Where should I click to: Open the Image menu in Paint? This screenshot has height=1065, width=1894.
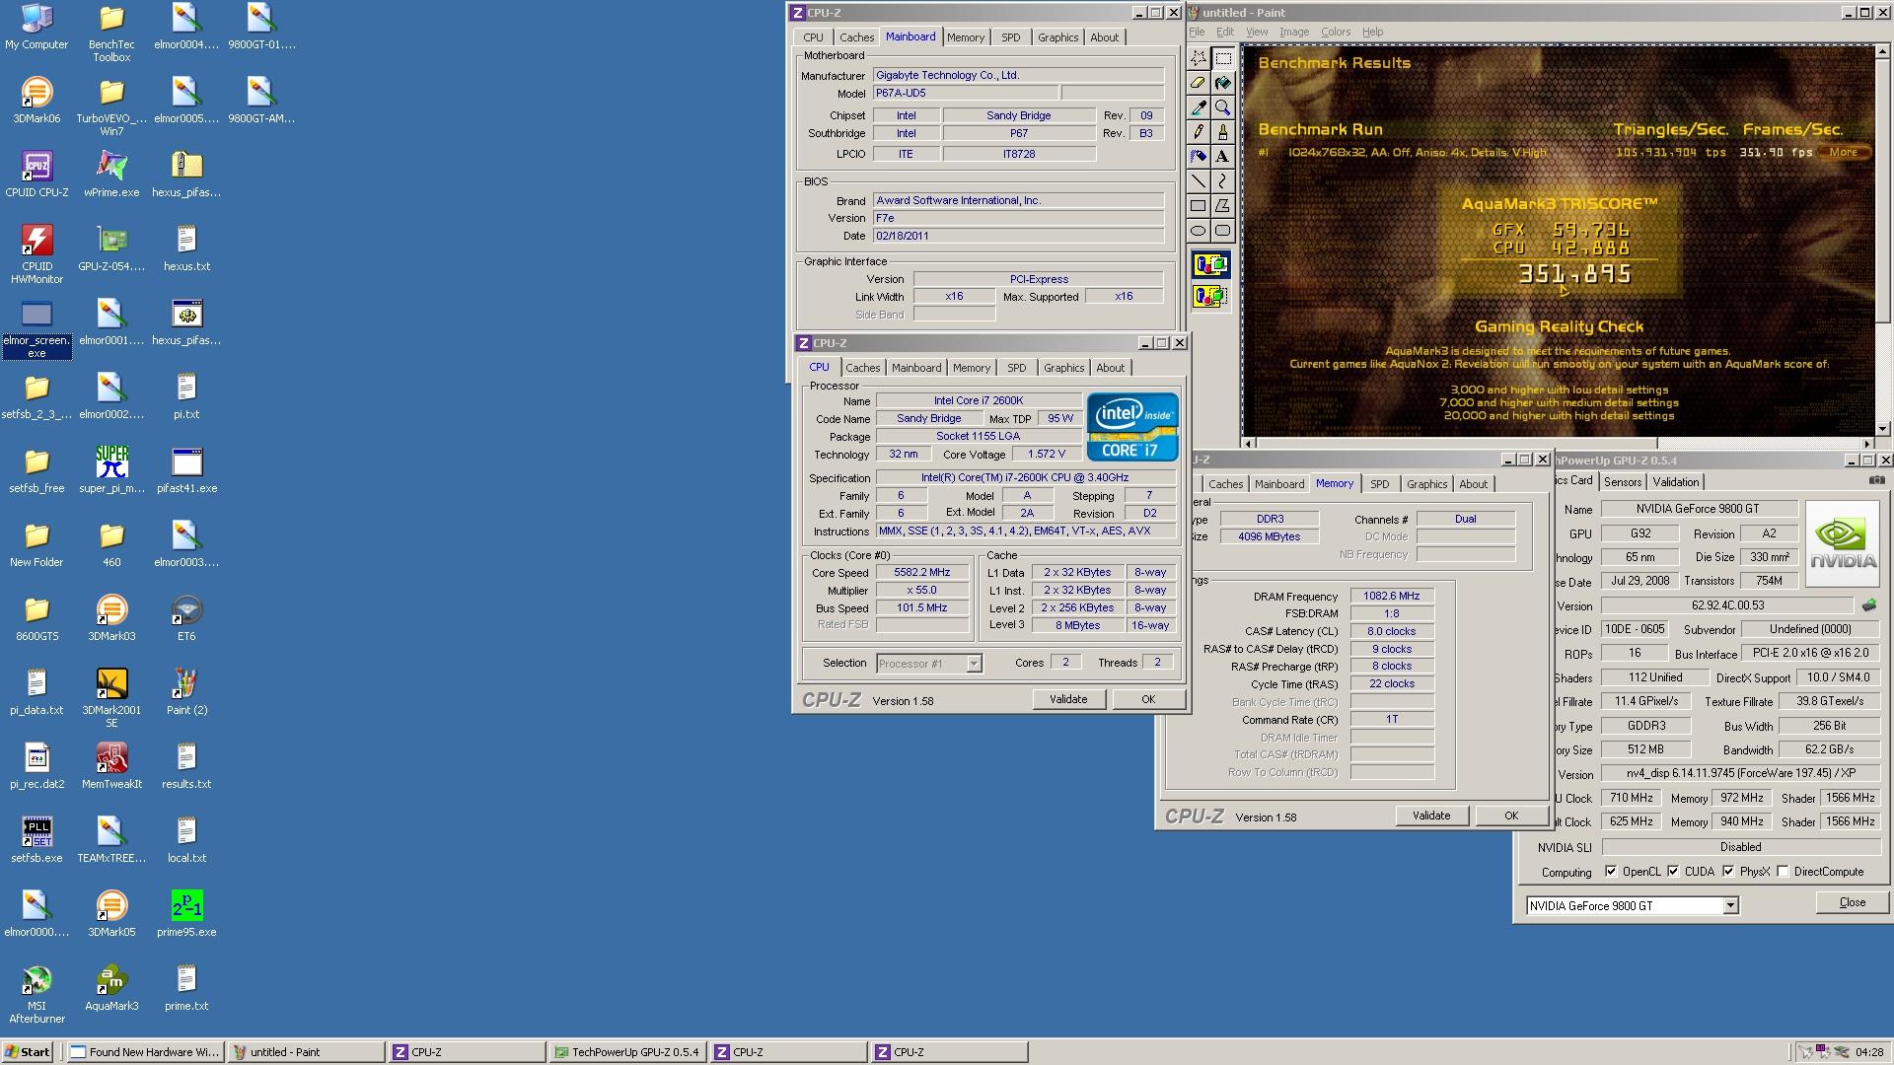(1294, 32)
